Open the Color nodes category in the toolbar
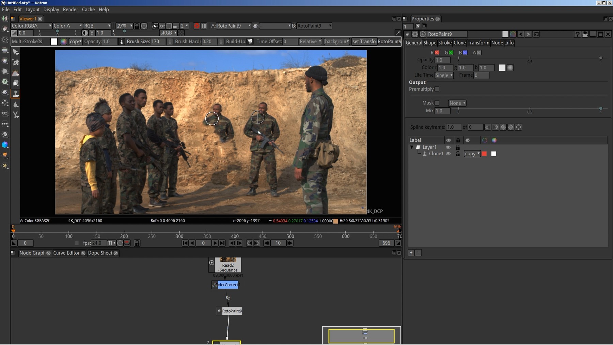The height and width of the screenshot is (345, 613). click(x=5, y=61)
